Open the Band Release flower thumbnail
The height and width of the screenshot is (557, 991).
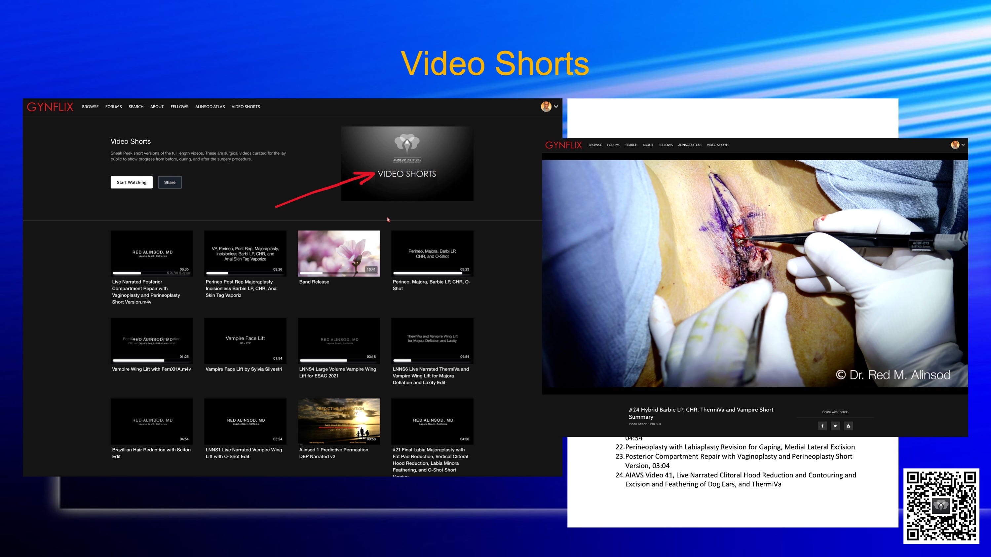[339, 253]
